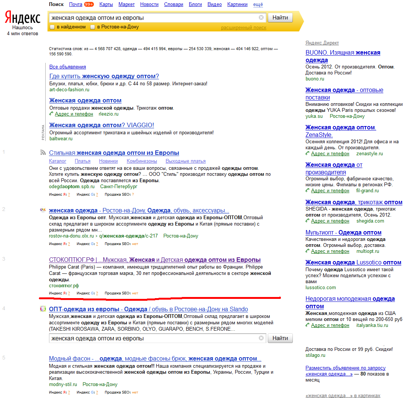This screenshot has height=398, width=414.
Task: Click the Slando favicon beside ОПТ-одежда result
Action: pos(43,309)
